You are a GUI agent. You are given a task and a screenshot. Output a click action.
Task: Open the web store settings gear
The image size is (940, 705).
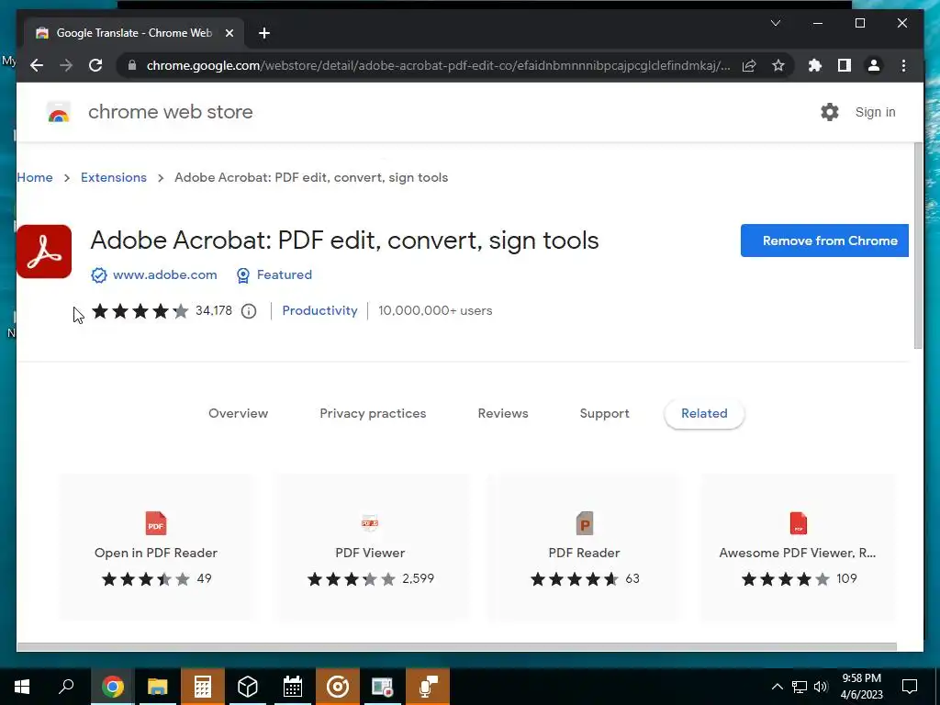[x=830, y=112]
